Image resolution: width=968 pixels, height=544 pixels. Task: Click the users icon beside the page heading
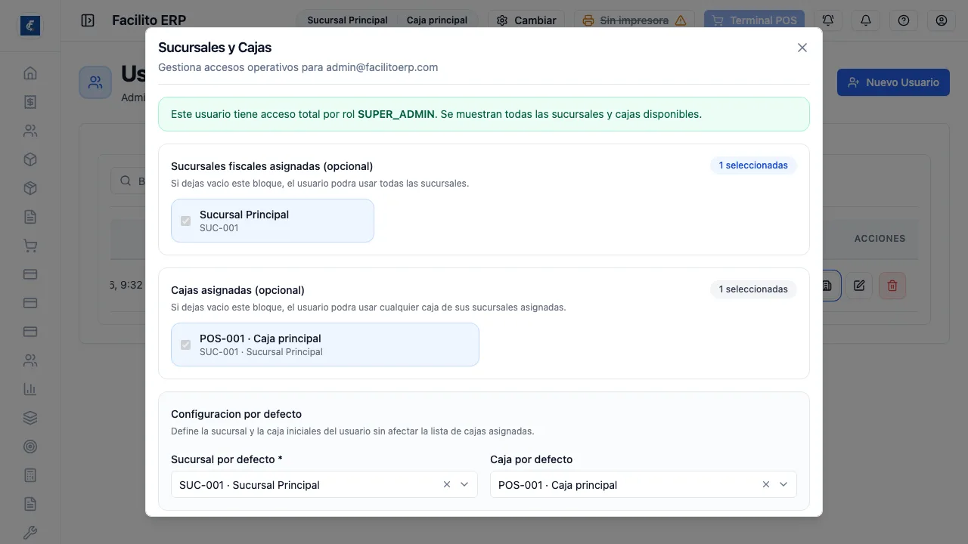pos(95,82)
